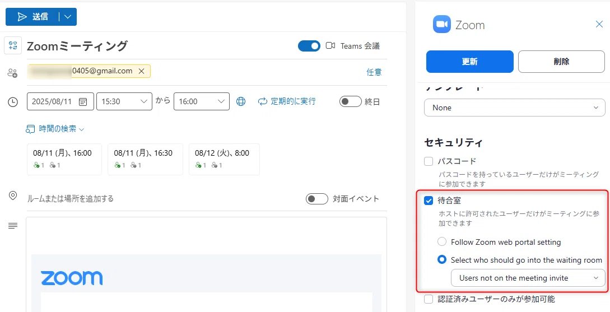
Task: Click the clock icon beside date row
Action: [x=13, y=102]
